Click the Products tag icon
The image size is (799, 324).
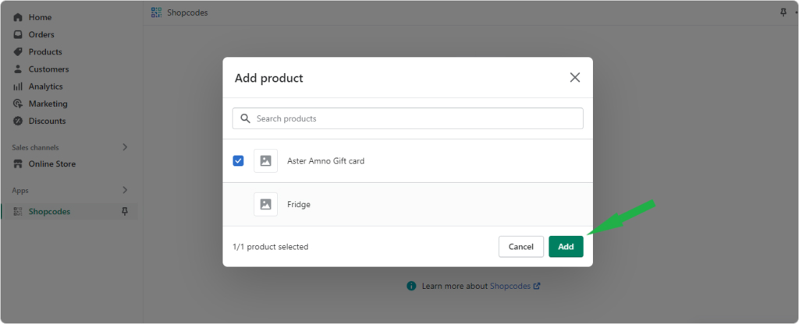[18, 52]
